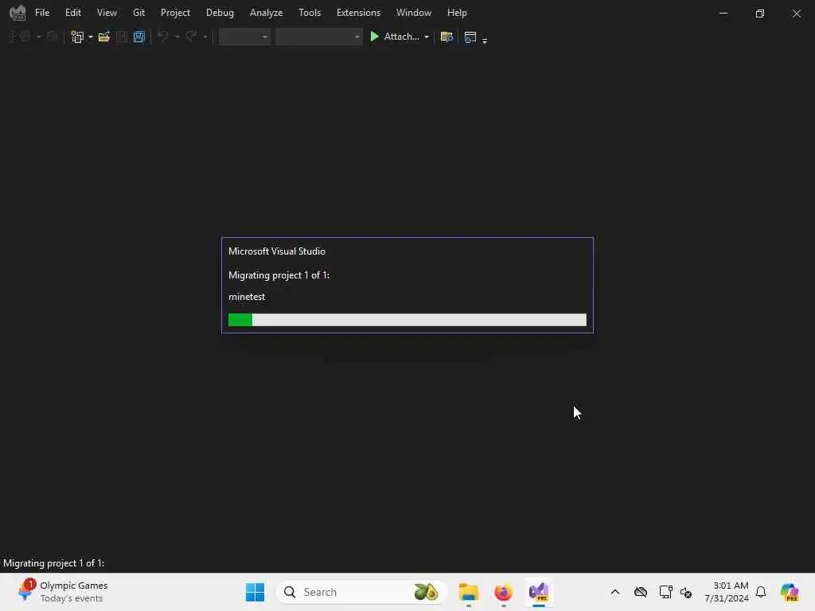Image resolution: width=815 pixels, height=611 pixels.
Task: Click the Open File folder icon
Action: pyautogui.click(x=104, y=37)
